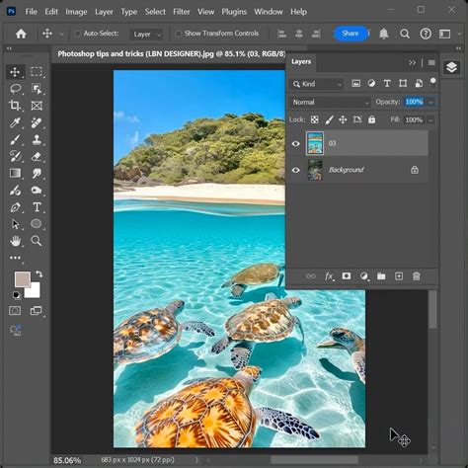Open the Kind filter dropdown
The height and width of the screenshot is (468, 468).
[317, 84]
